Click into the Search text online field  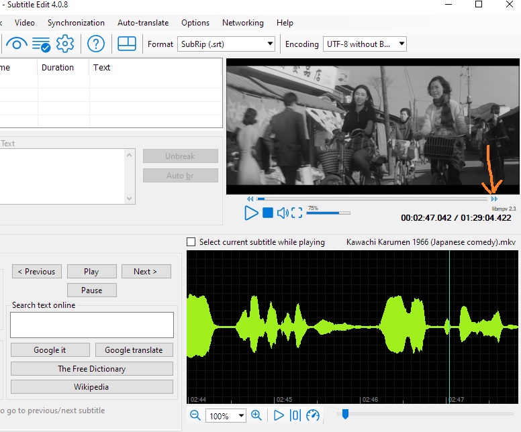click(92, 325)
